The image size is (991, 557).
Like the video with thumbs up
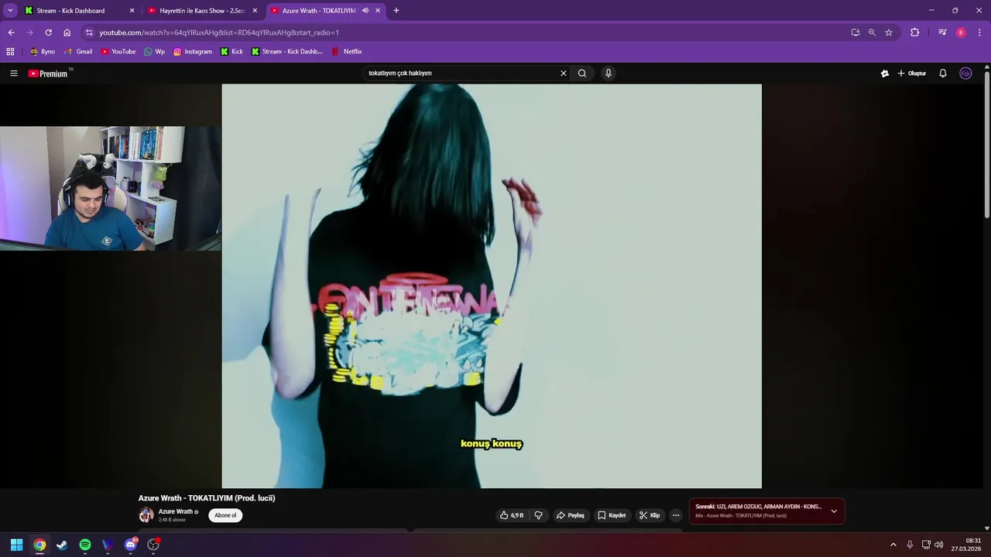[512, 515]
